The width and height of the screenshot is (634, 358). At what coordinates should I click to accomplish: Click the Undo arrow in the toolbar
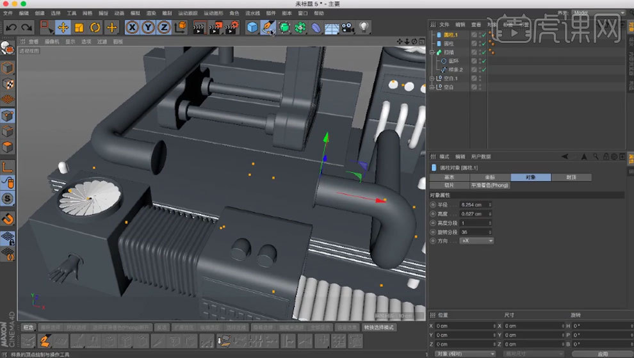(x=12, y=27)
